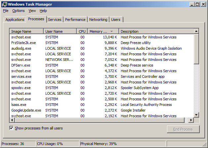Click the scrollbar down arrow
Viewport: 208px width, 148px height.
pos(196,115)
